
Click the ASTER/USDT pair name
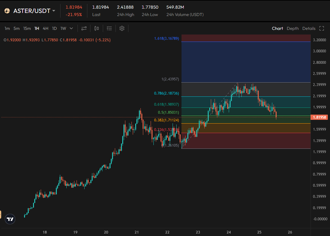pos(32,11)
